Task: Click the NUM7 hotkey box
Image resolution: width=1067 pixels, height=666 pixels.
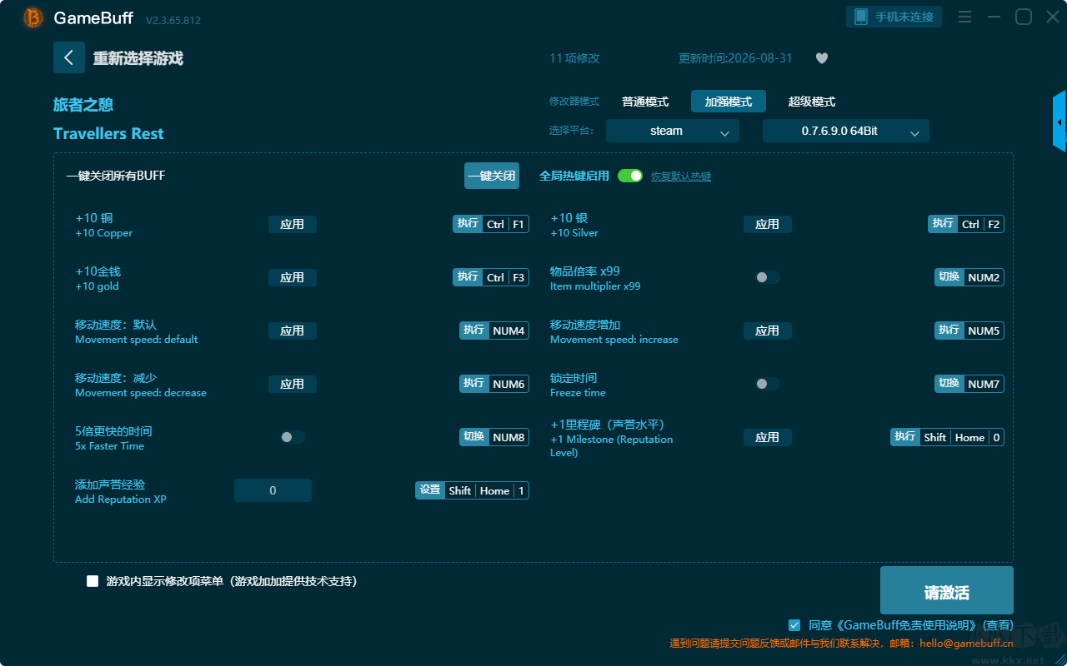Action: [969, 384]
